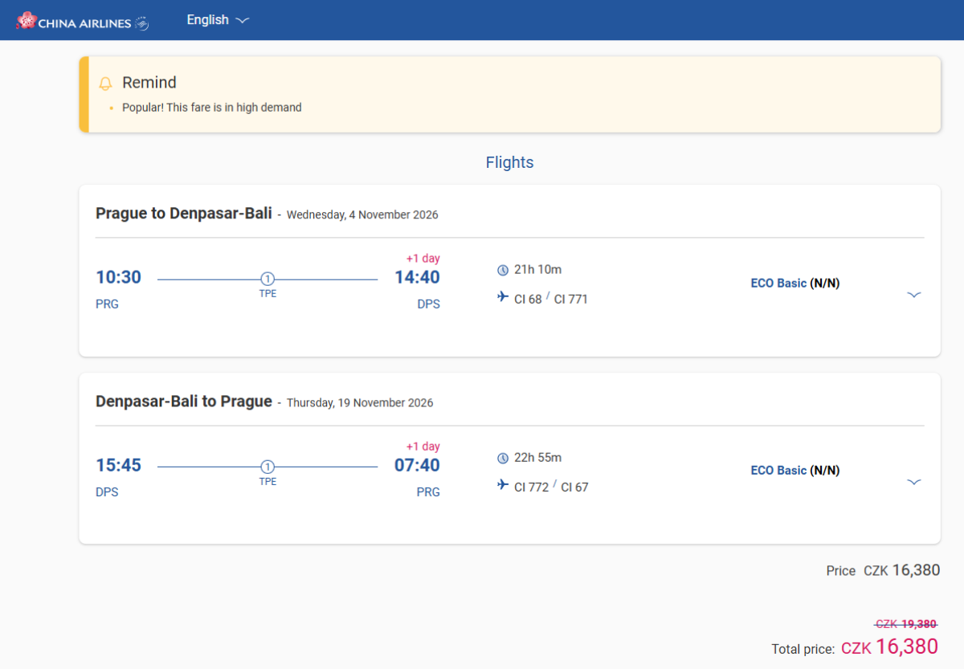The width and height of the screenshot is (964, 669).
Task: Click the Flights section title
Action: click(x=509, y=162)
